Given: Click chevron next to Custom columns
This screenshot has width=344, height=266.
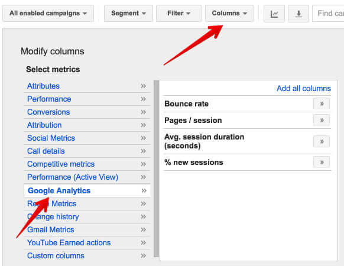Looking at the screenshot, I should pyautogui.click(x=143, y=256).
